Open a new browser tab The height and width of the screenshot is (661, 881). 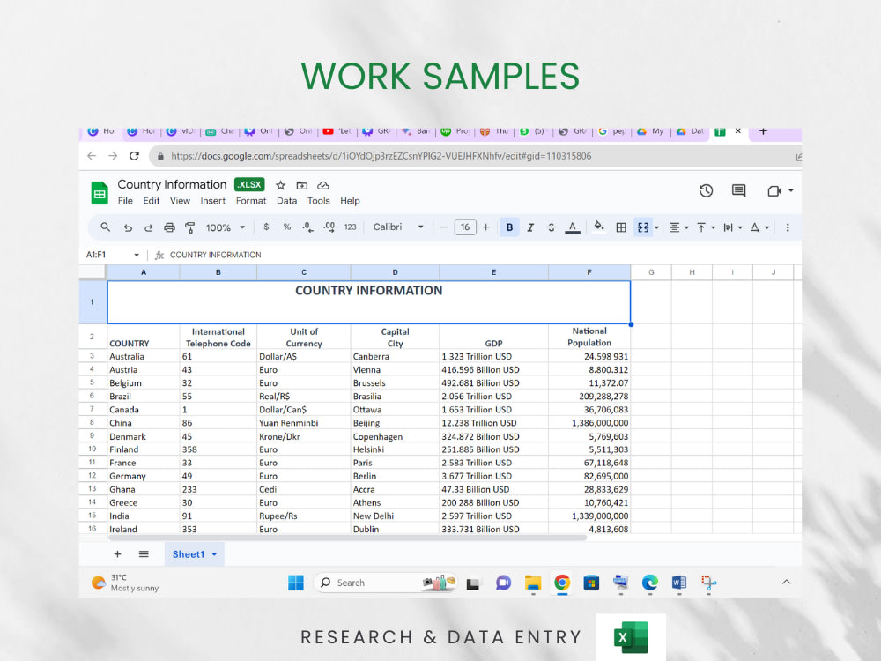click(763, 131)
